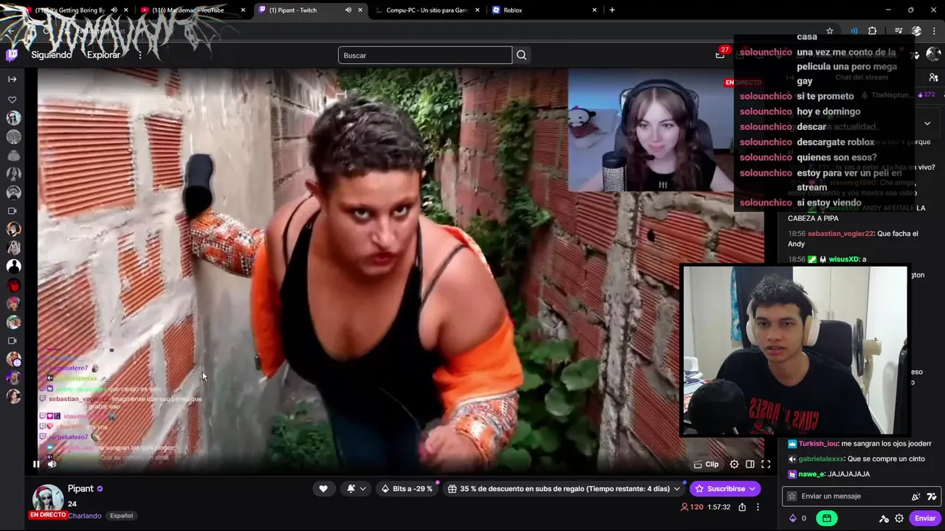The height and width of the screenshot is (531, 945).
Task: Open the black silhouette avatar channel in sidebar
Action: pyautogui.click(x=13, y=266)
